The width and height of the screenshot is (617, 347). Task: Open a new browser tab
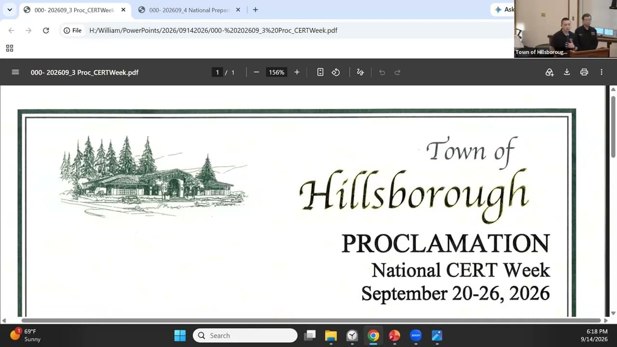point(255,10)
